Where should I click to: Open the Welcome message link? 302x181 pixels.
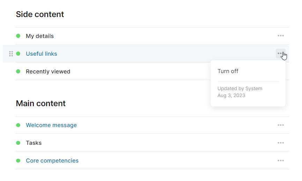[x=51, y=125]
